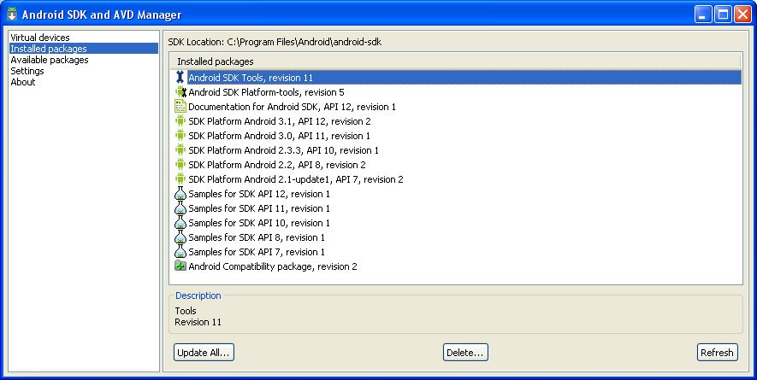This screenshot has width=757, height=380.
Task: Close the Android SDK and AVD Manager
Action: (742, 15)
